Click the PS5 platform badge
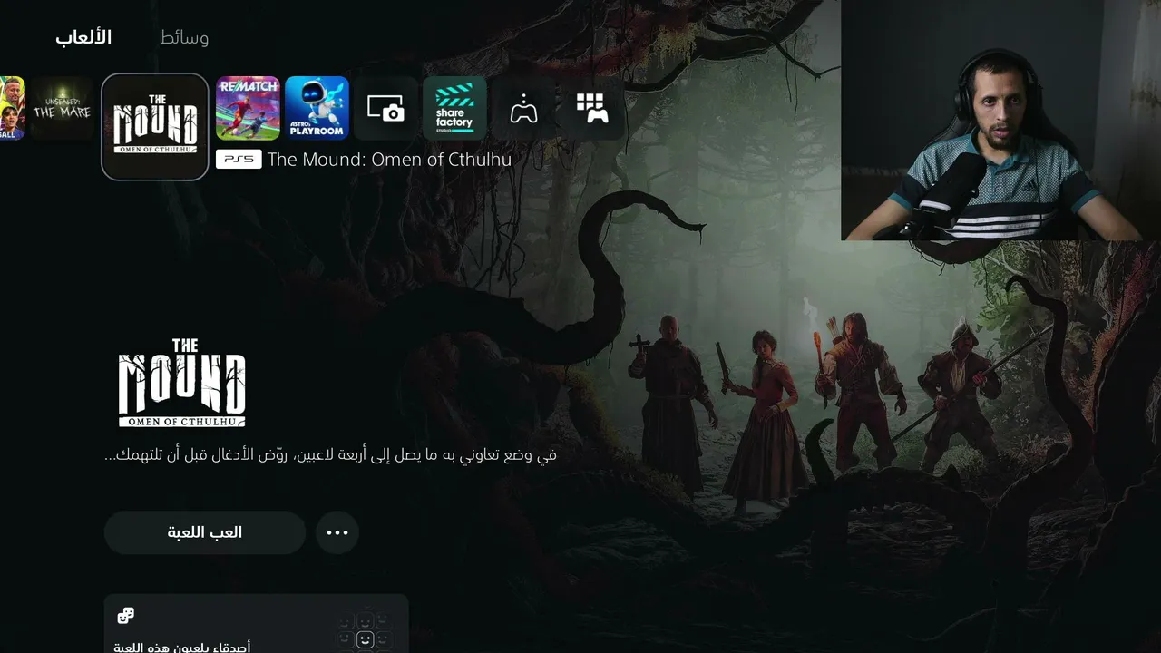This screenshot has width=1161, height=653. coord(239,160)
